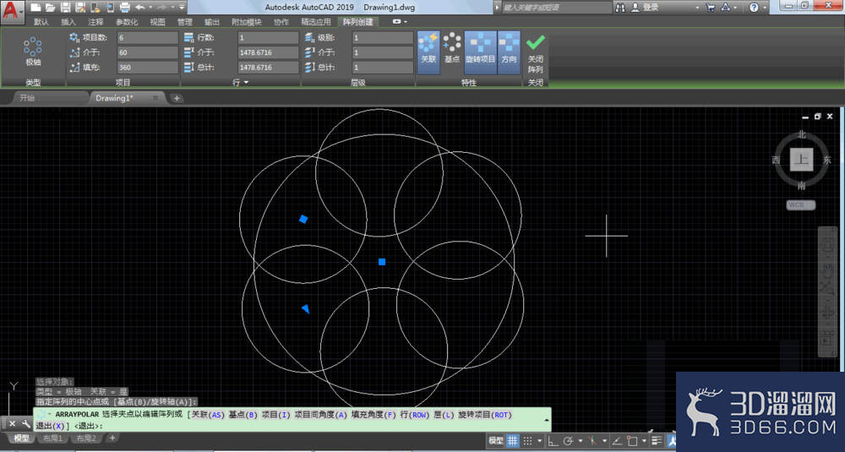
Task: Click the Save icon in quick access toolbar
Action: pyautogui.click(x=65, y=8)
